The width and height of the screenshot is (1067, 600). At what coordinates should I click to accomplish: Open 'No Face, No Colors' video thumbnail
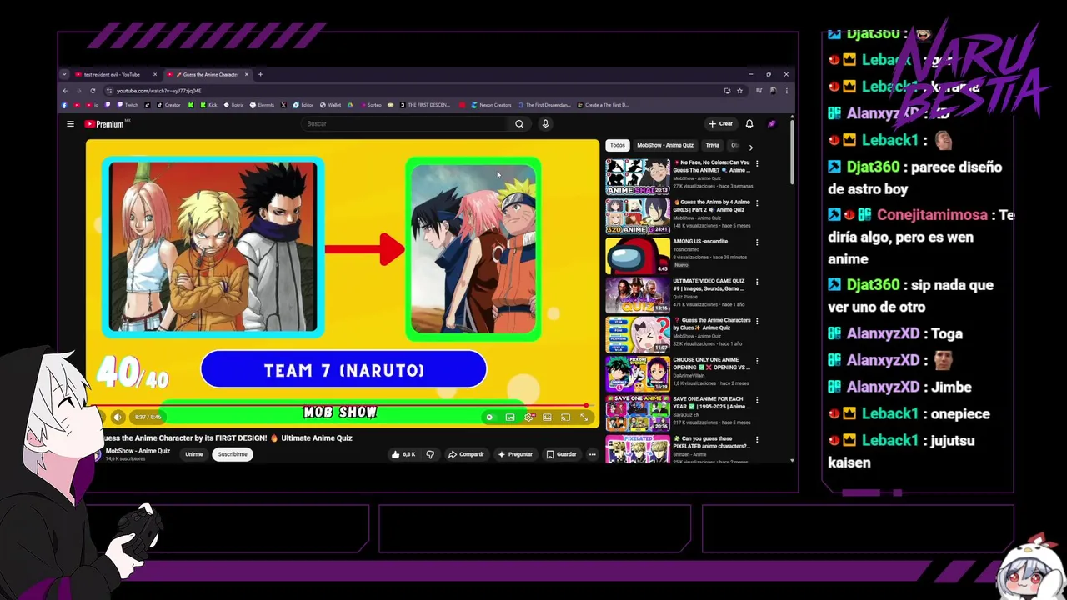pyautogui.click(x=638, y=177)
